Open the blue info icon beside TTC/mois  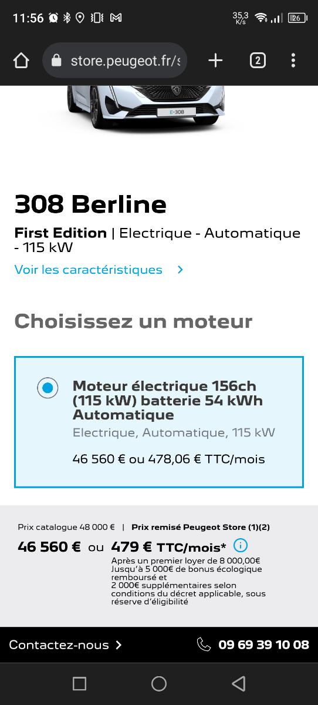[x=241, y=545]
